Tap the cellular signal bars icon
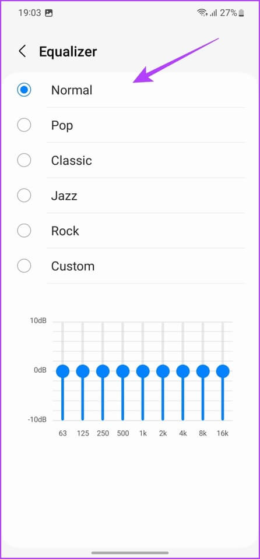 click(x=213, y=13)
